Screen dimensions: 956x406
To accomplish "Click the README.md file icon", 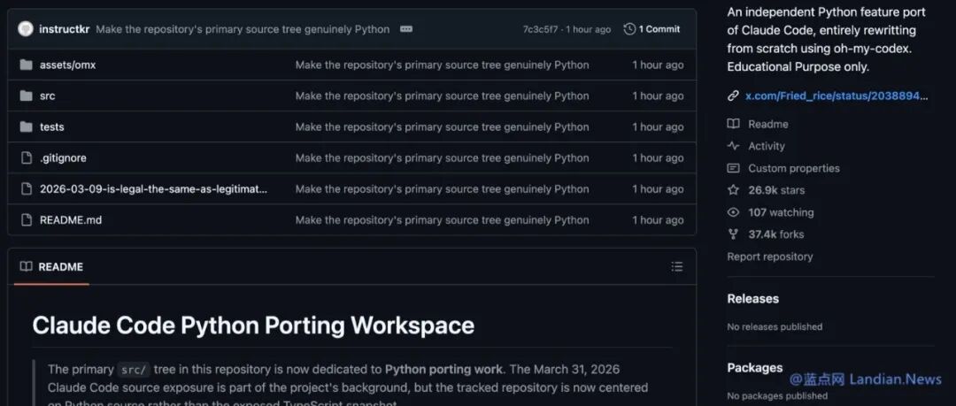I will pyautogui.click(x=26, y=220).
